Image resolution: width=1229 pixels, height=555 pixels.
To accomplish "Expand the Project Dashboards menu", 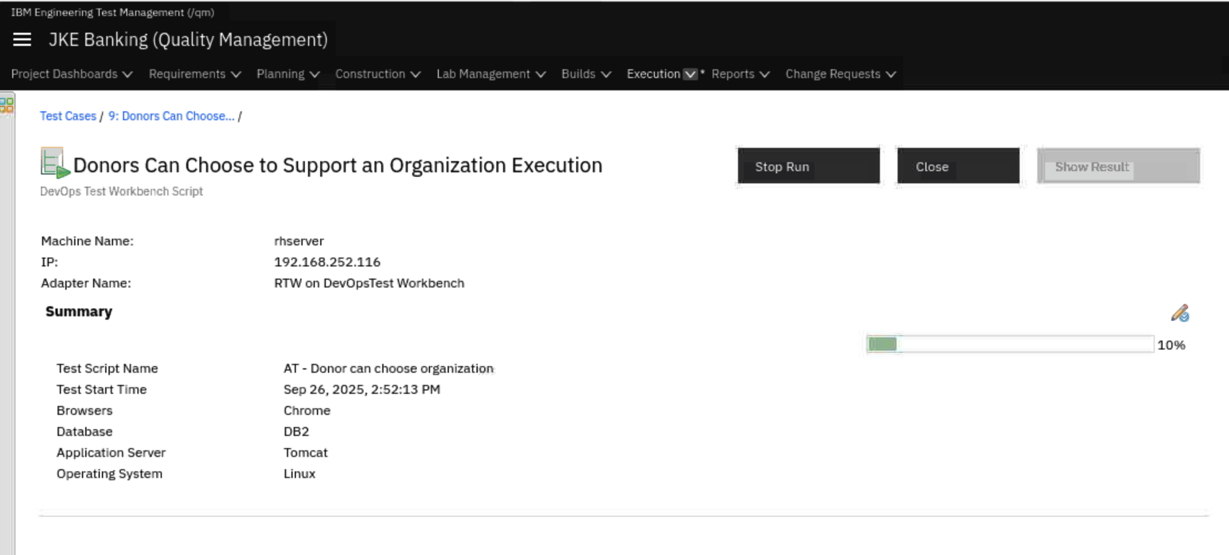I will 71,74.
